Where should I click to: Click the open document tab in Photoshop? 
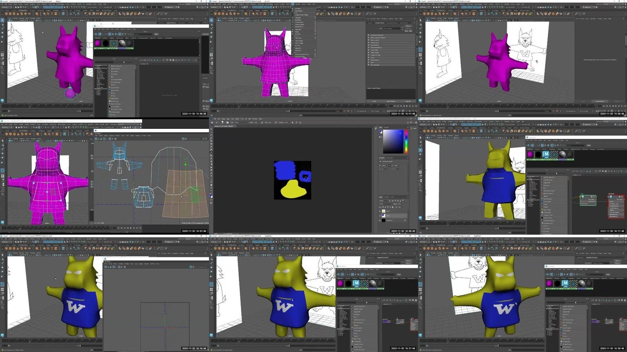(225, 126)
